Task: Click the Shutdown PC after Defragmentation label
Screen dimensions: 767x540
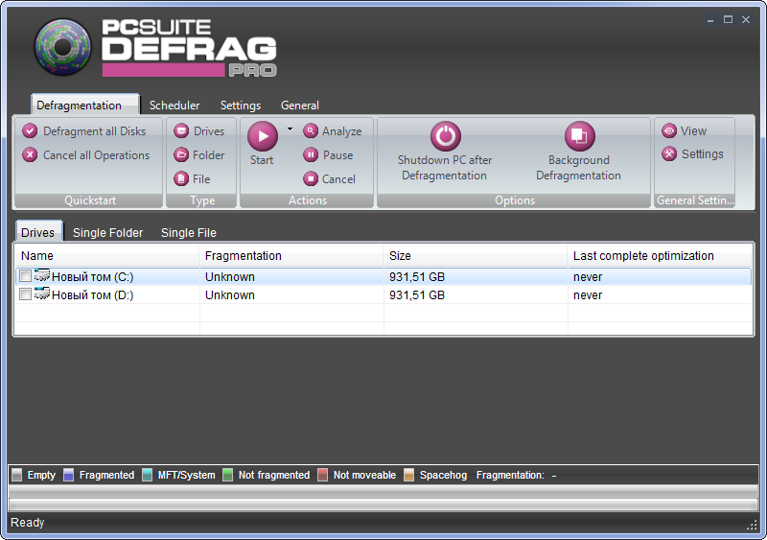Action: 445,168
